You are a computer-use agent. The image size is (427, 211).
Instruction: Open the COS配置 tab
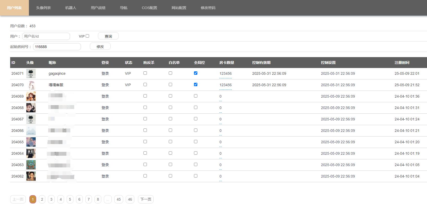(149, 8)
